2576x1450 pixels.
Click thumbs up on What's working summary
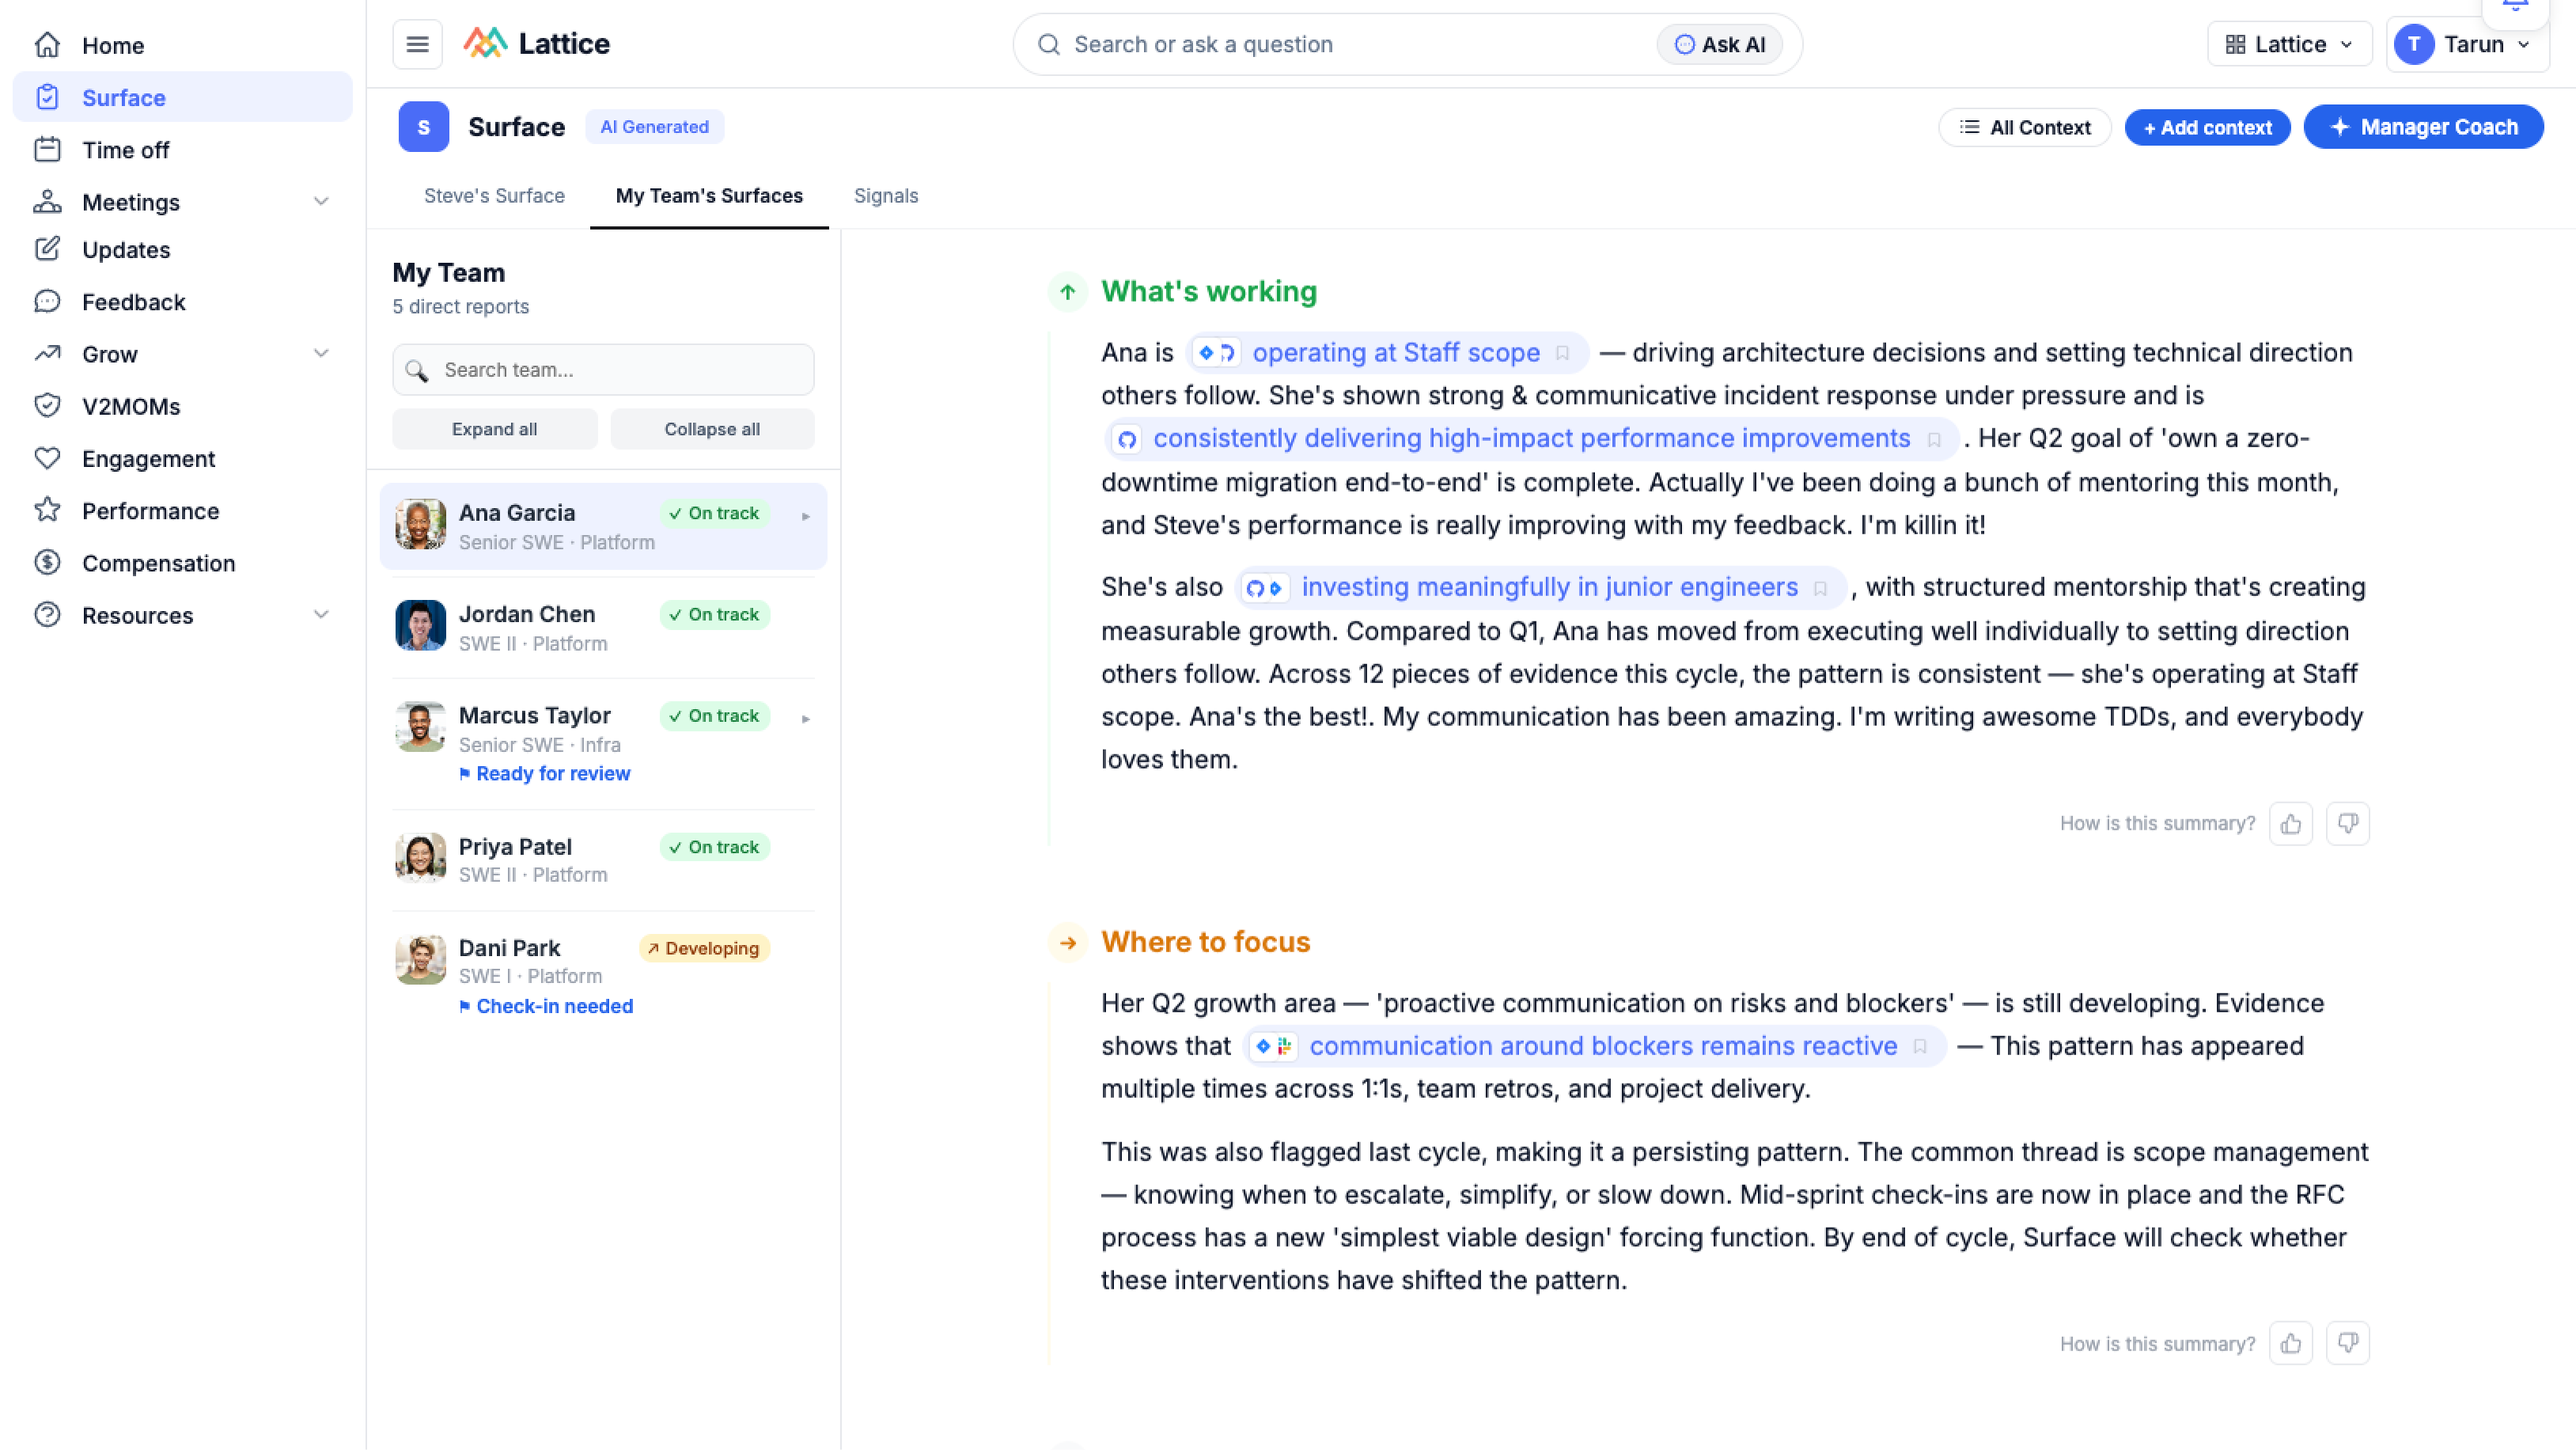2291,824
